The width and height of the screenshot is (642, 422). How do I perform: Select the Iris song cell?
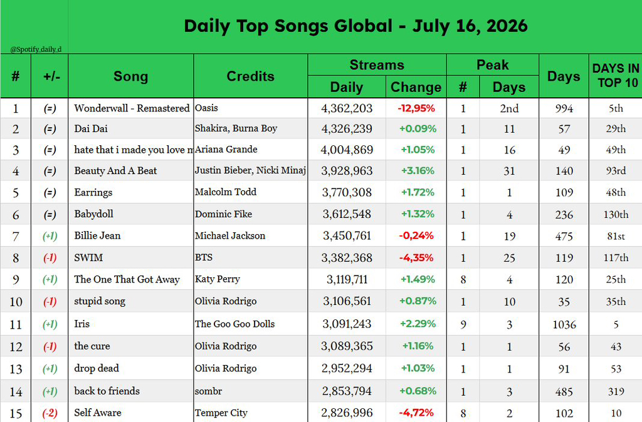pyautogui.click(x=130, y=324)
